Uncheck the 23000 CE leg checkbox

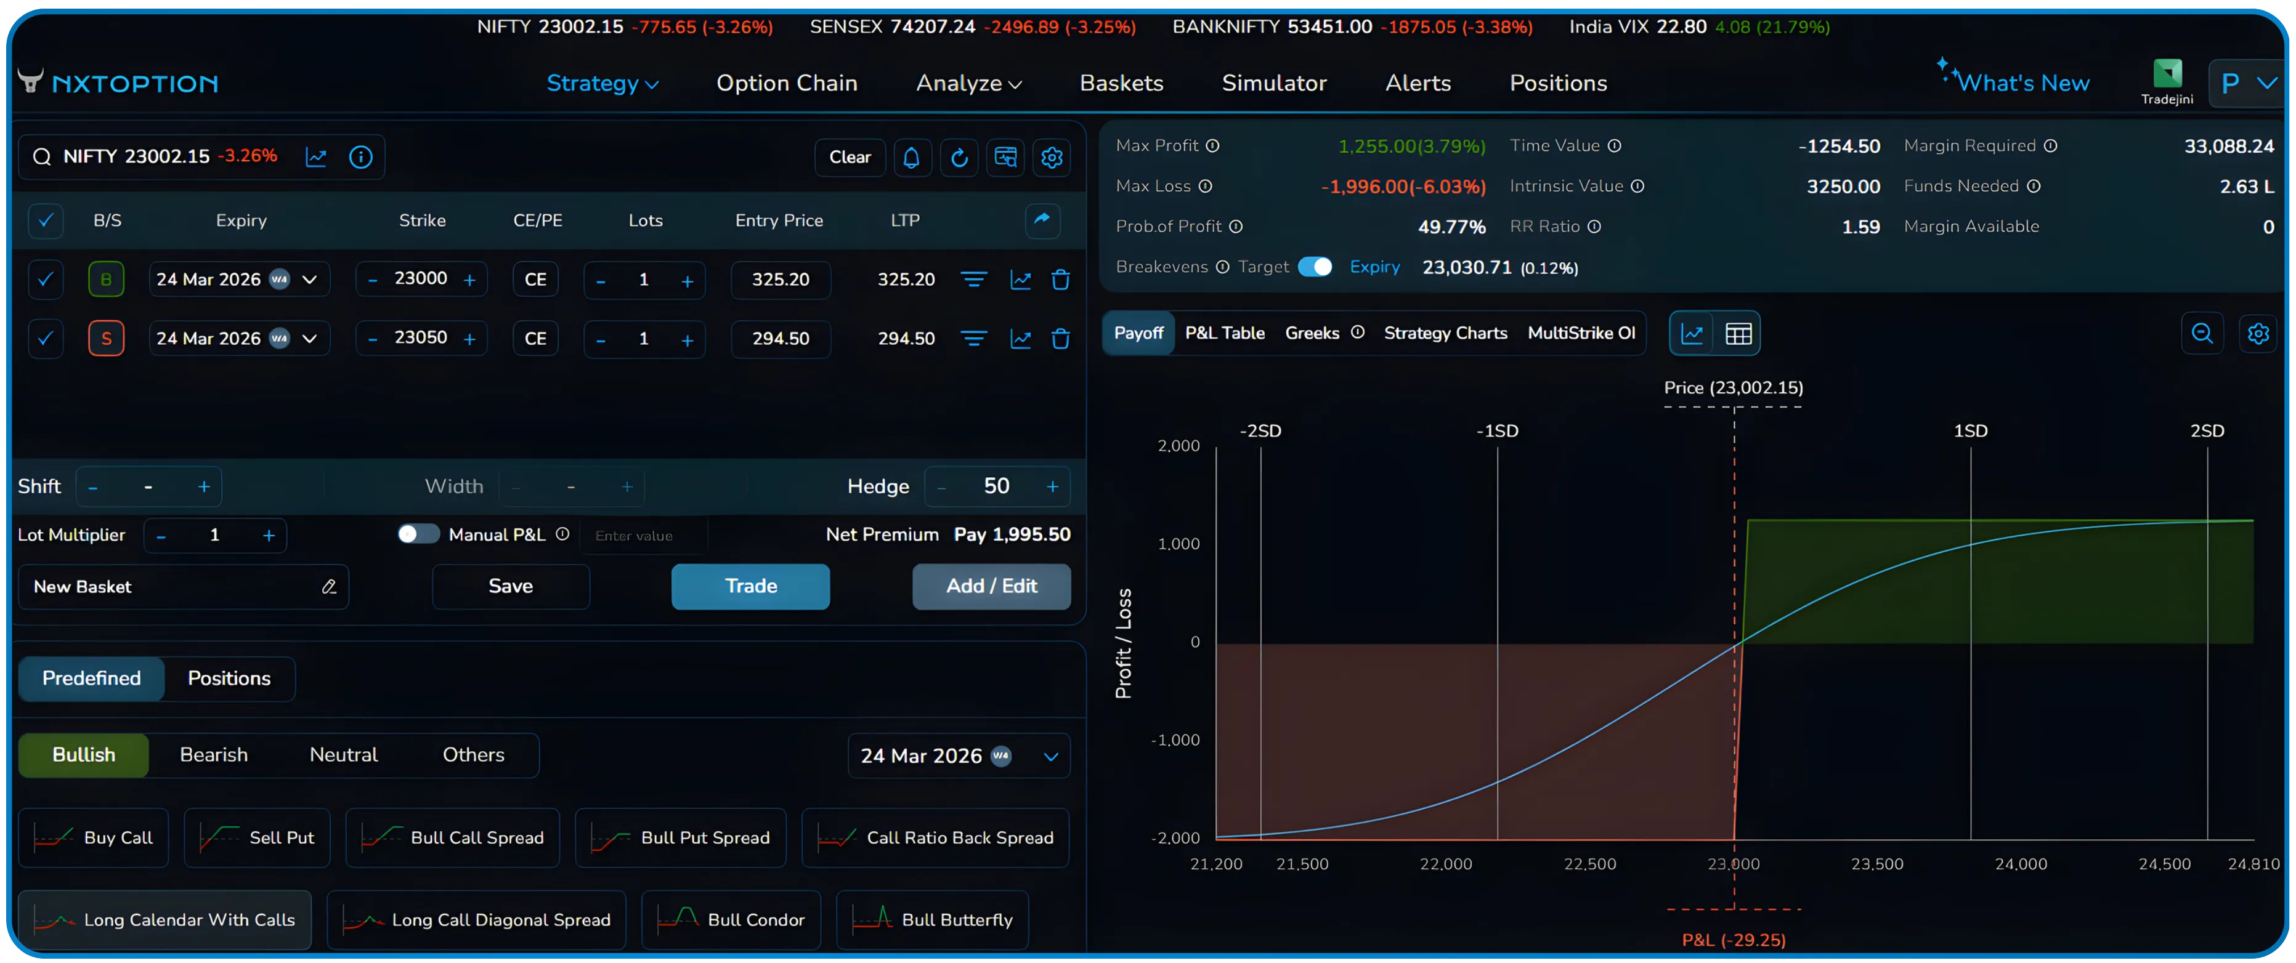point(46,279)
